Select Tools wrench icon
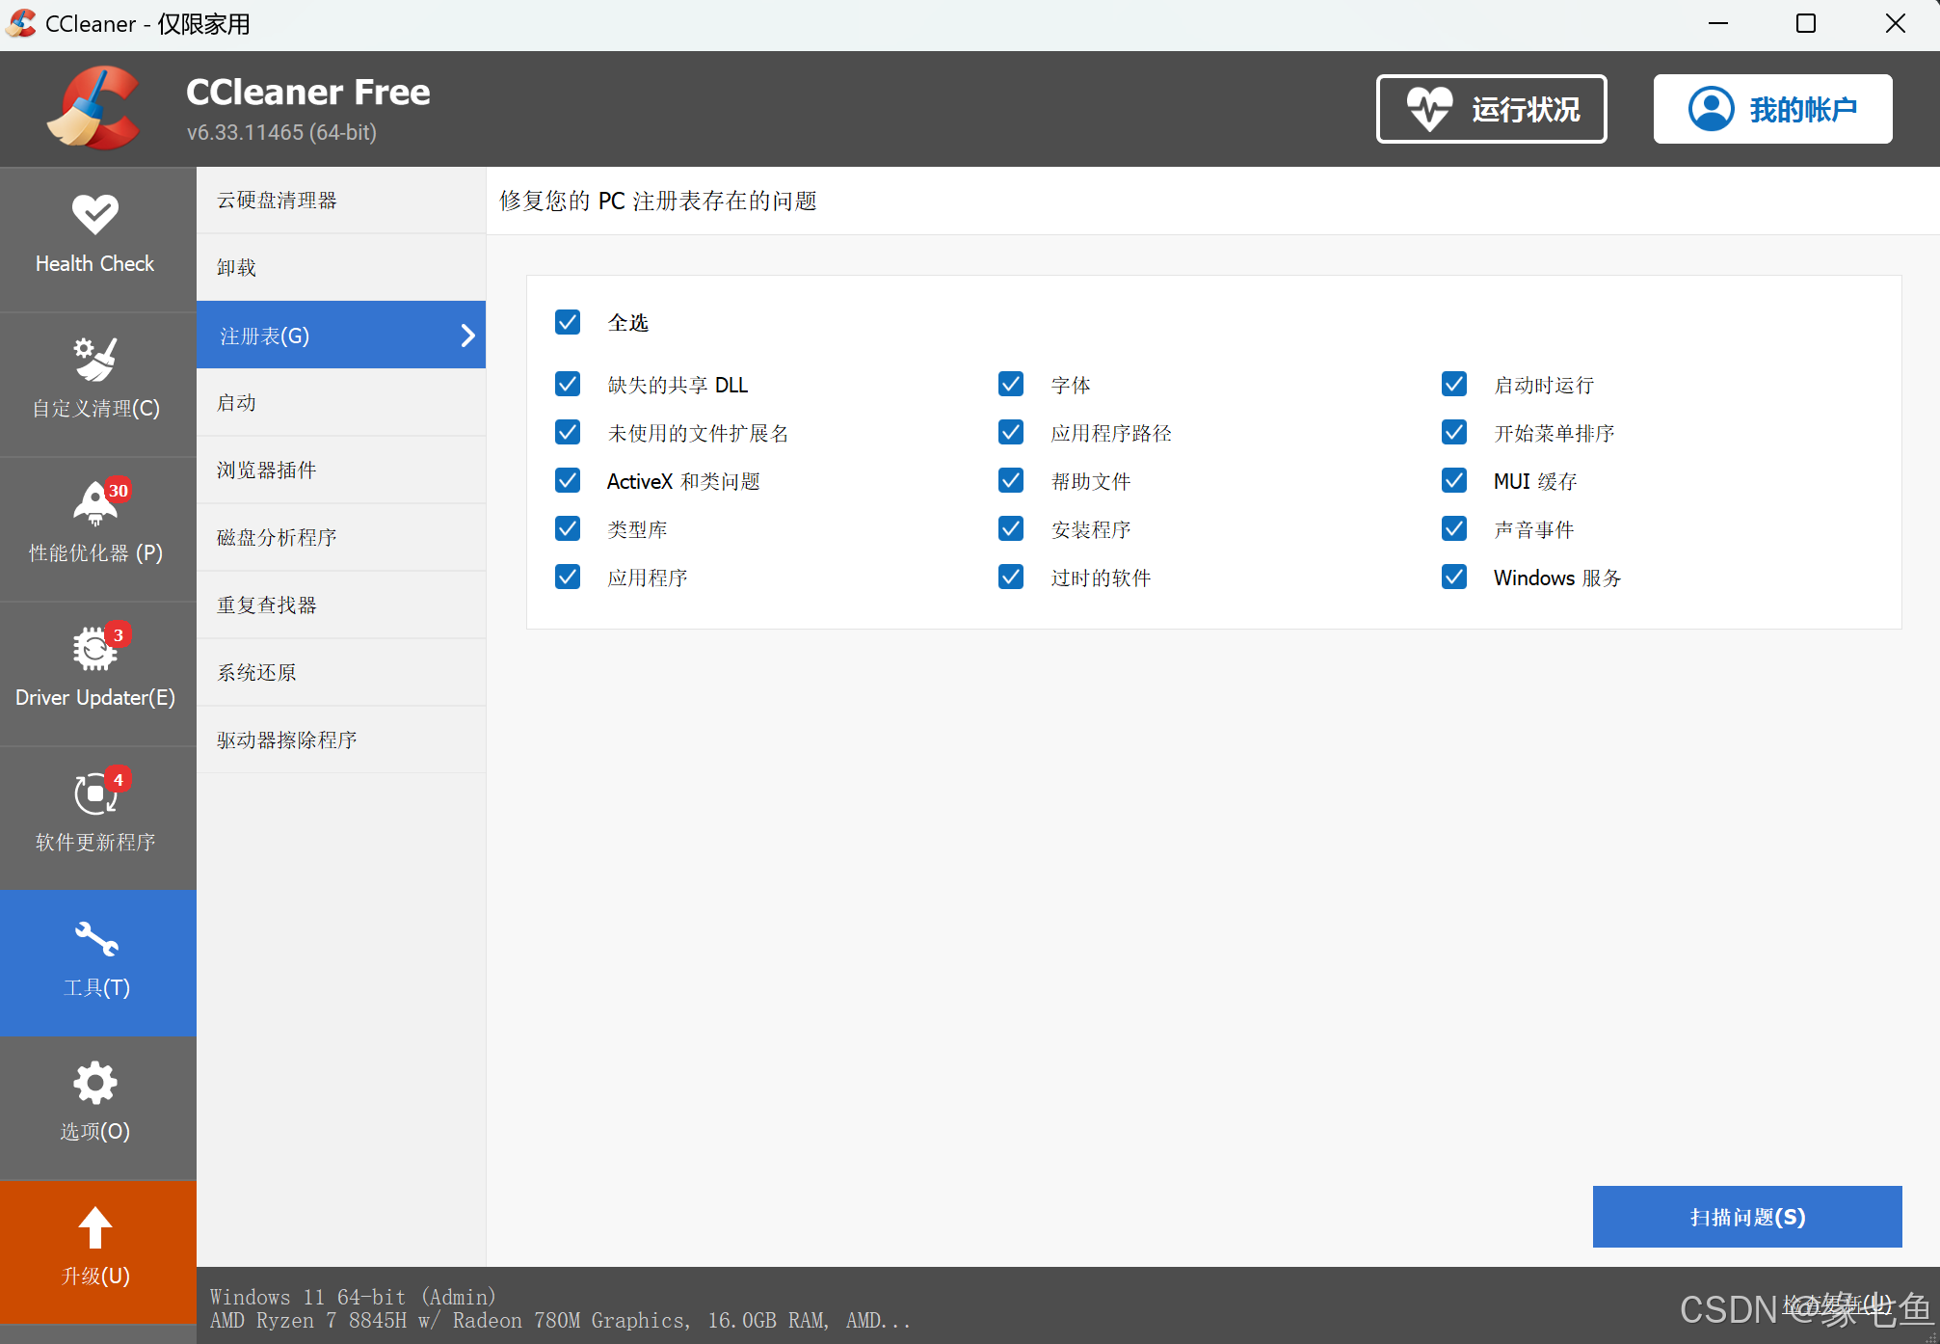The image size is (1940, 1344). (x=95, y=938)
